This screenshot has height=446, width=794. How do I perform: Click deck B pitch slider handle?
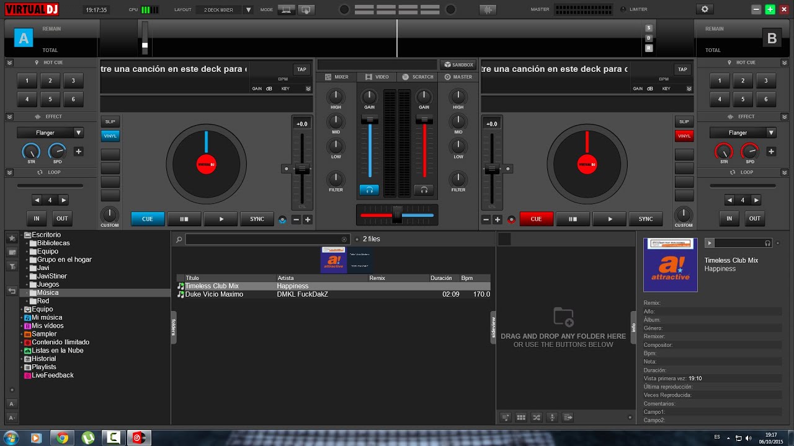pyautogui.click(x=492, y=168)
